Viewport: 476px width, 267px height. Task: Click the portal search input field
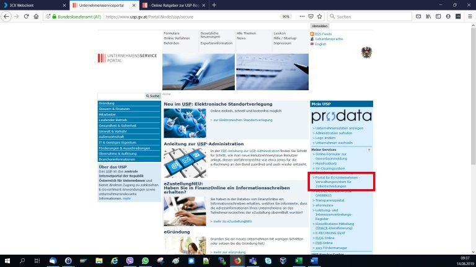coord(121,96)
